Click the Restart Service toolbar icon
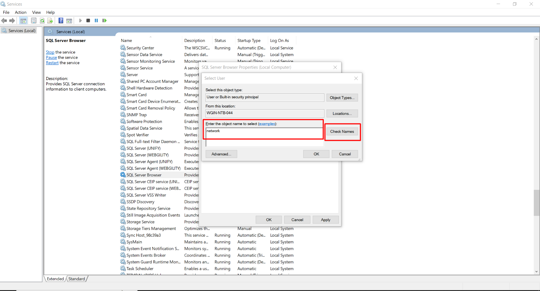540x291 pixels. pos(105,21)
